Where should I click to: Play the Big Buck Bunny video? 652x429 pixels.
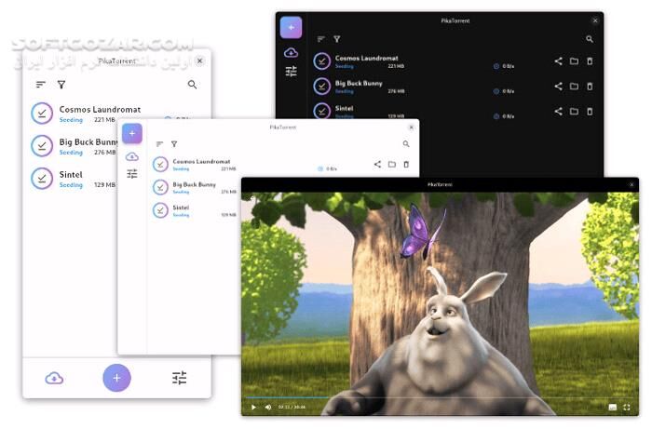click(252, 407)
